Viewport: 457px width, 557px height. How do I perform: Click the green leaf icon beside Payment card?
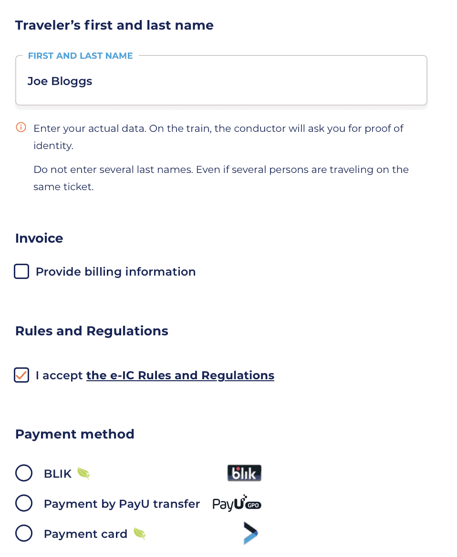click(139, 534)
